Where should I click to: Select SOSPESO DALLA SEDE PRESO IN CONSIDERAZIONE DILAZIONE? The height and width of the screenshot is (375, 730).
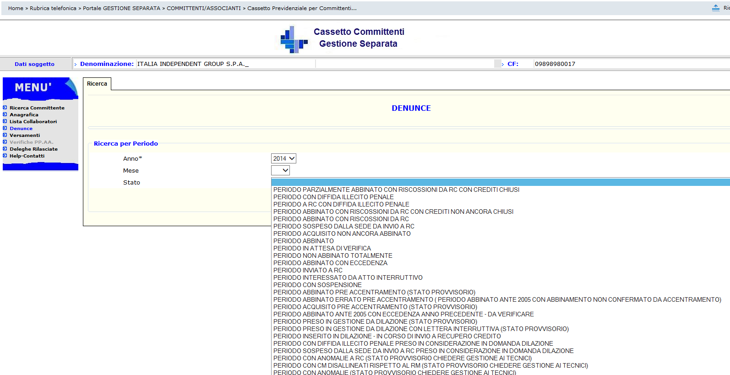[x=501, y=351]
